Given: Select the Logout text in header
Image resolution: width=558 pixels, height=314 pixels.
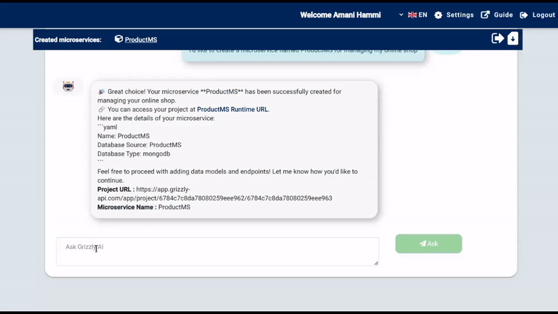Looking at the screenshot, I should [543, 15].
